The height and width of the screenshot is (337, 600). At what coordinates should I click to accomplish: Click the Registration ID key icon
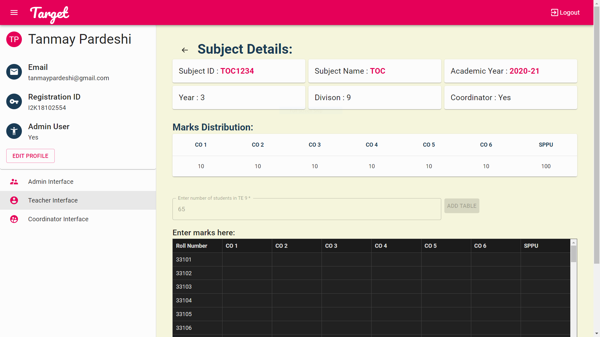[x=14, y=101]
